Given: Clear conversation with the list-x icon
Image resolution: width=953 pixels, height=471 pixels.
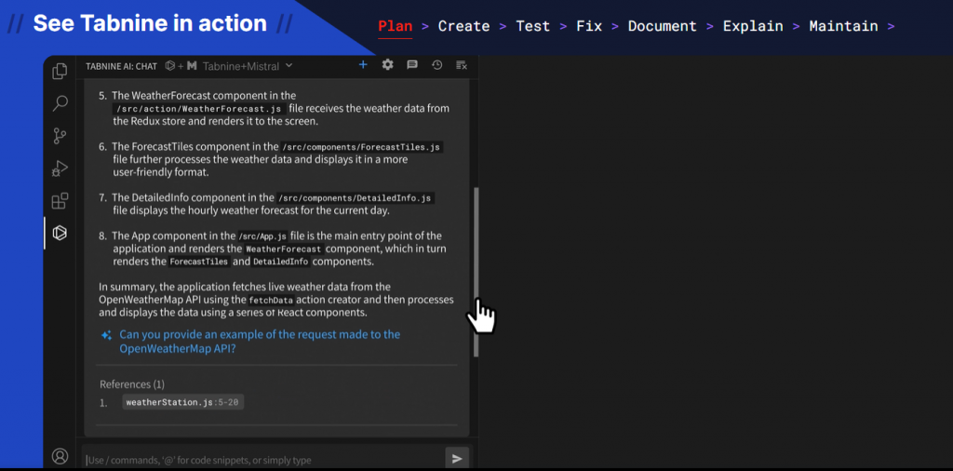Looking at the screenshot, I should pos(461,65).
